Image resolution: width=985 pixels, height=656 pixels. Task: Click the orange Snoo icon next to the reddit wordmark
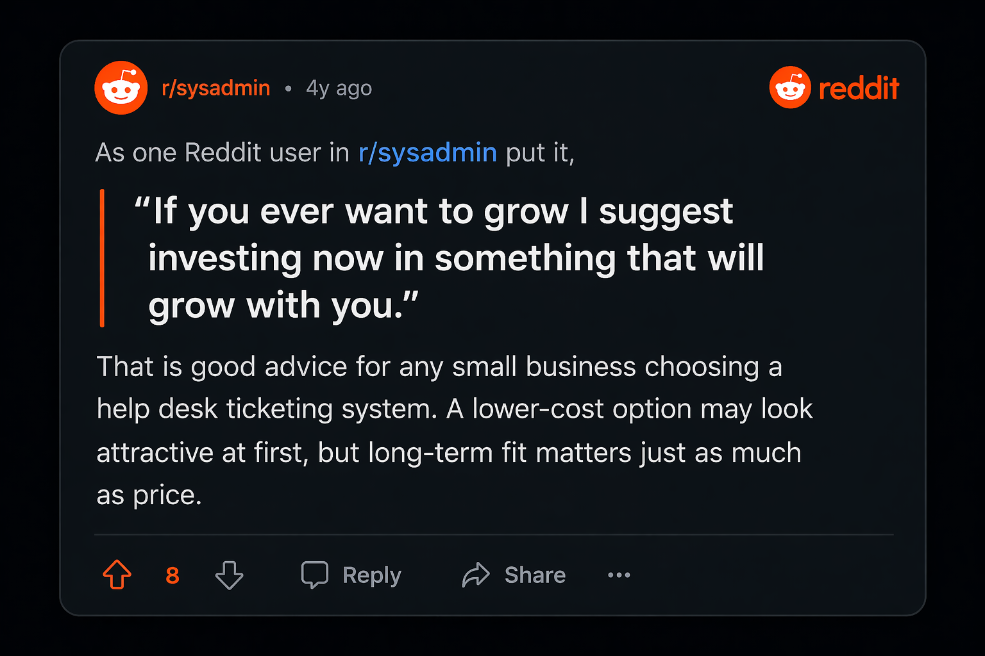point(789,87)
